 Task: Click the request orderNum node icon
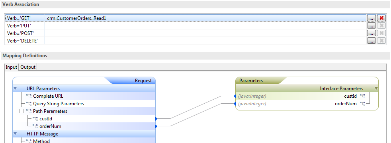pyautogui.click(x=35, y=126)
